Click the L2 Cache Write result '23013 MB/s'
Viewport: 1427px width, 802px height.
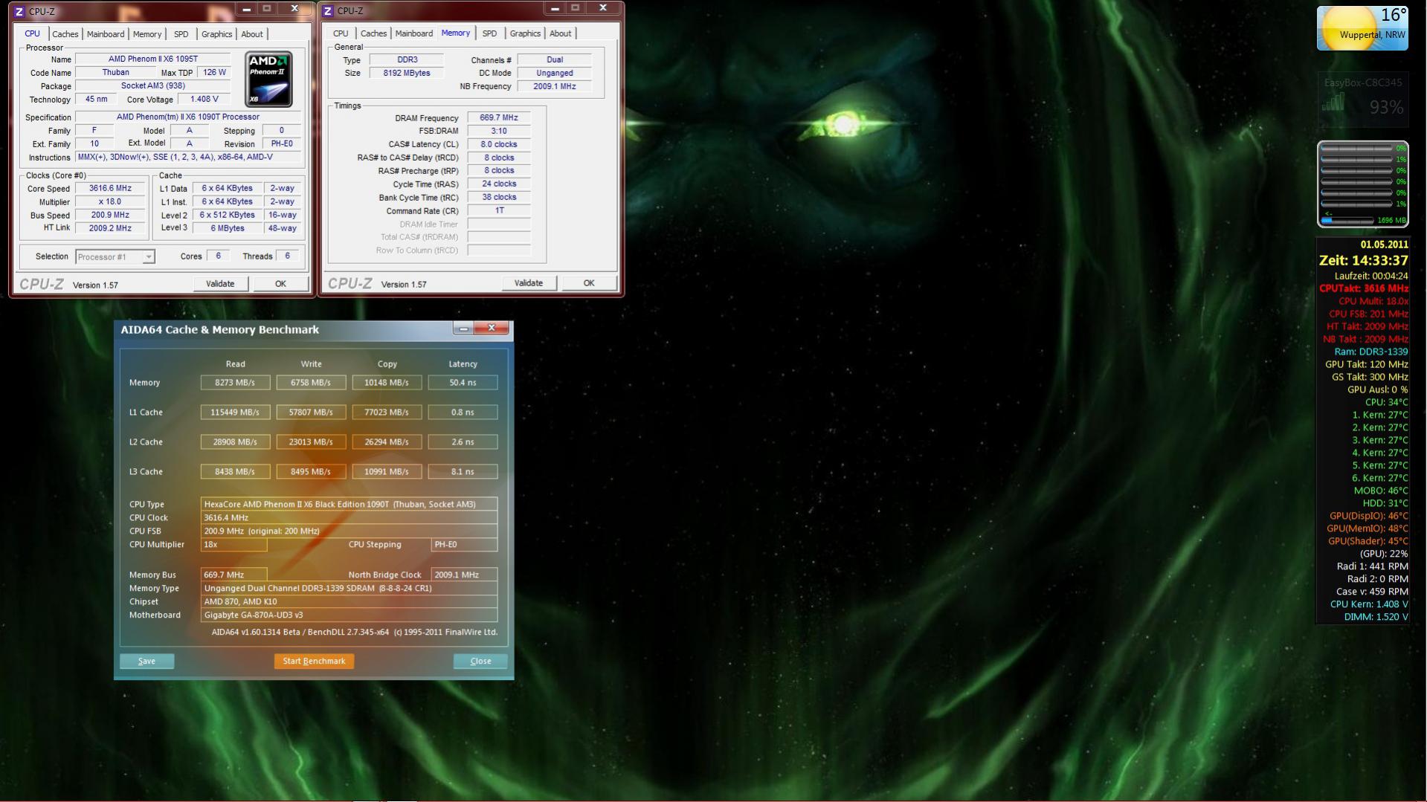point(311,442)
